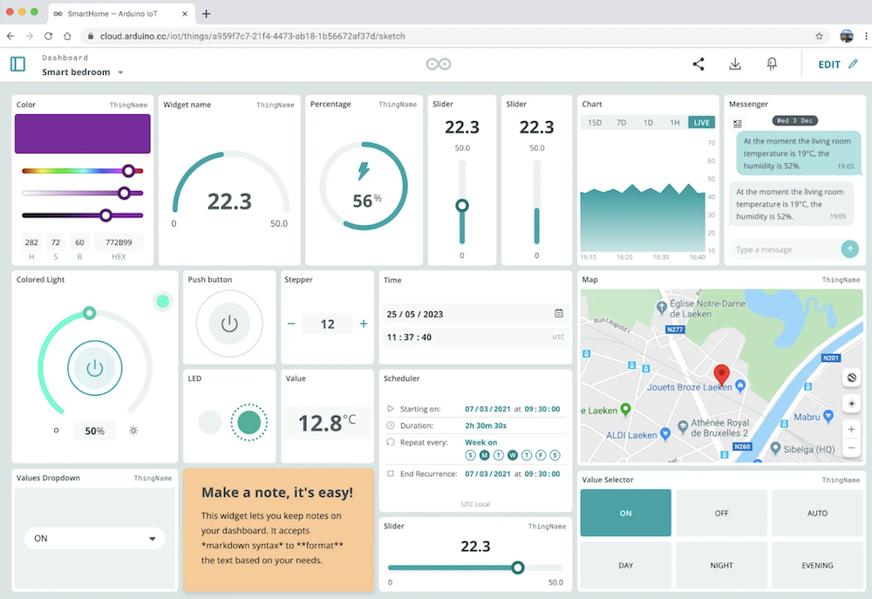Toggle the Push button power control
This screenshot has width=872, height=599.
(x=229, y=323)
